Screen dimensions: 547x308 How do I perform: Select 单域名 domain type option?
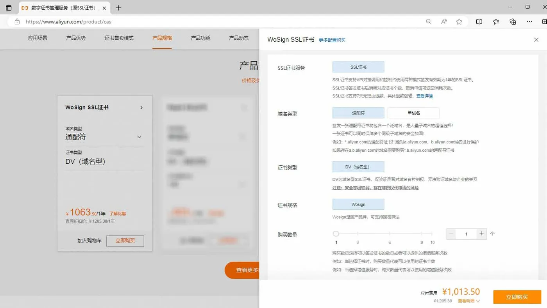tap(414, 113)
